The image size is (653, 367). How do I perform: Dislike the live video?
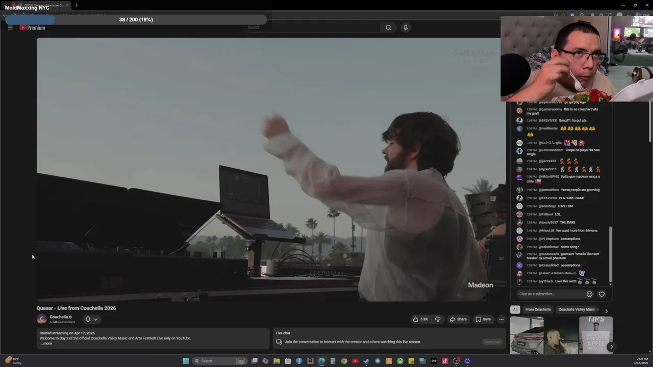[438, 319]
